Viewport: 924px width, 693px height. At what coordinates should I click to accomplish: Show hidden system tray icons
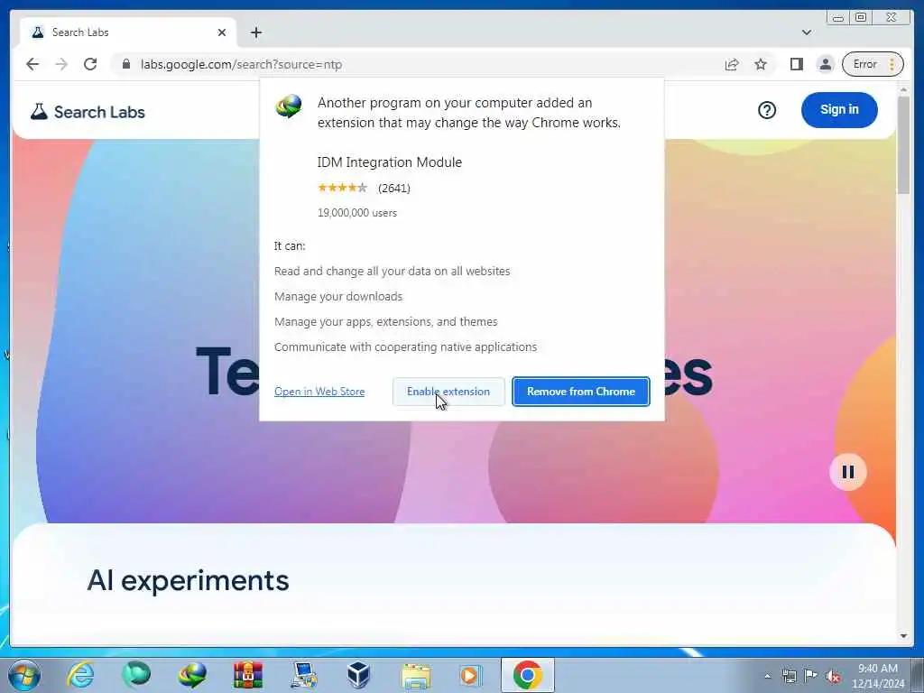click(x=767, y=677)
